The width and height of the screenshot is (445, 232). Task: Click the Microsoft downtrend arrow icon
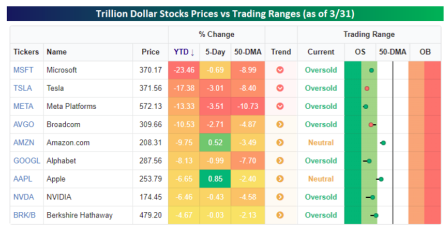[280, 70]
